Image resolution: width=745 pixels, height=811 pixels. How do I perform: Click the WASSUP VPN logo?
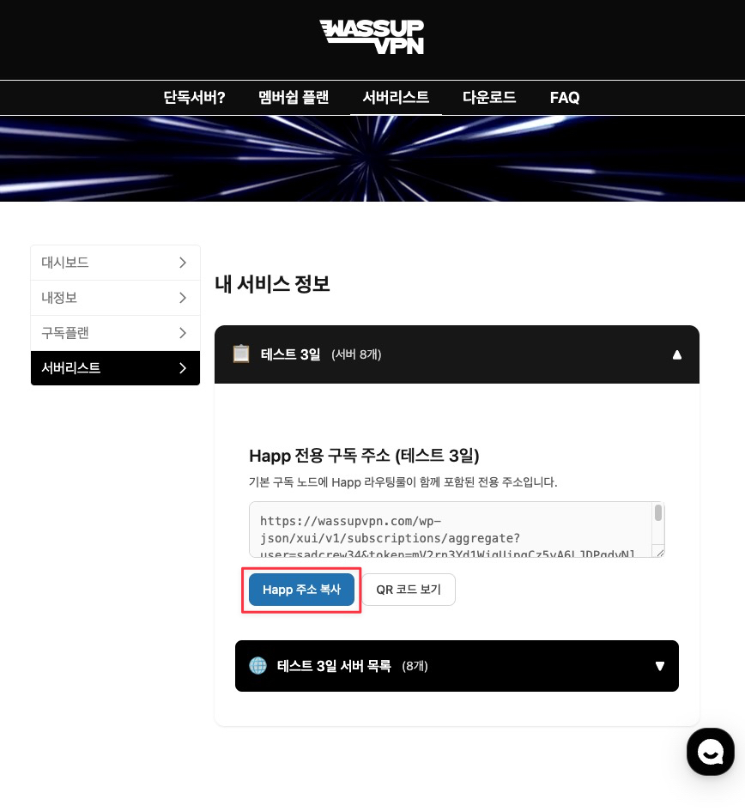click(372, 37)
